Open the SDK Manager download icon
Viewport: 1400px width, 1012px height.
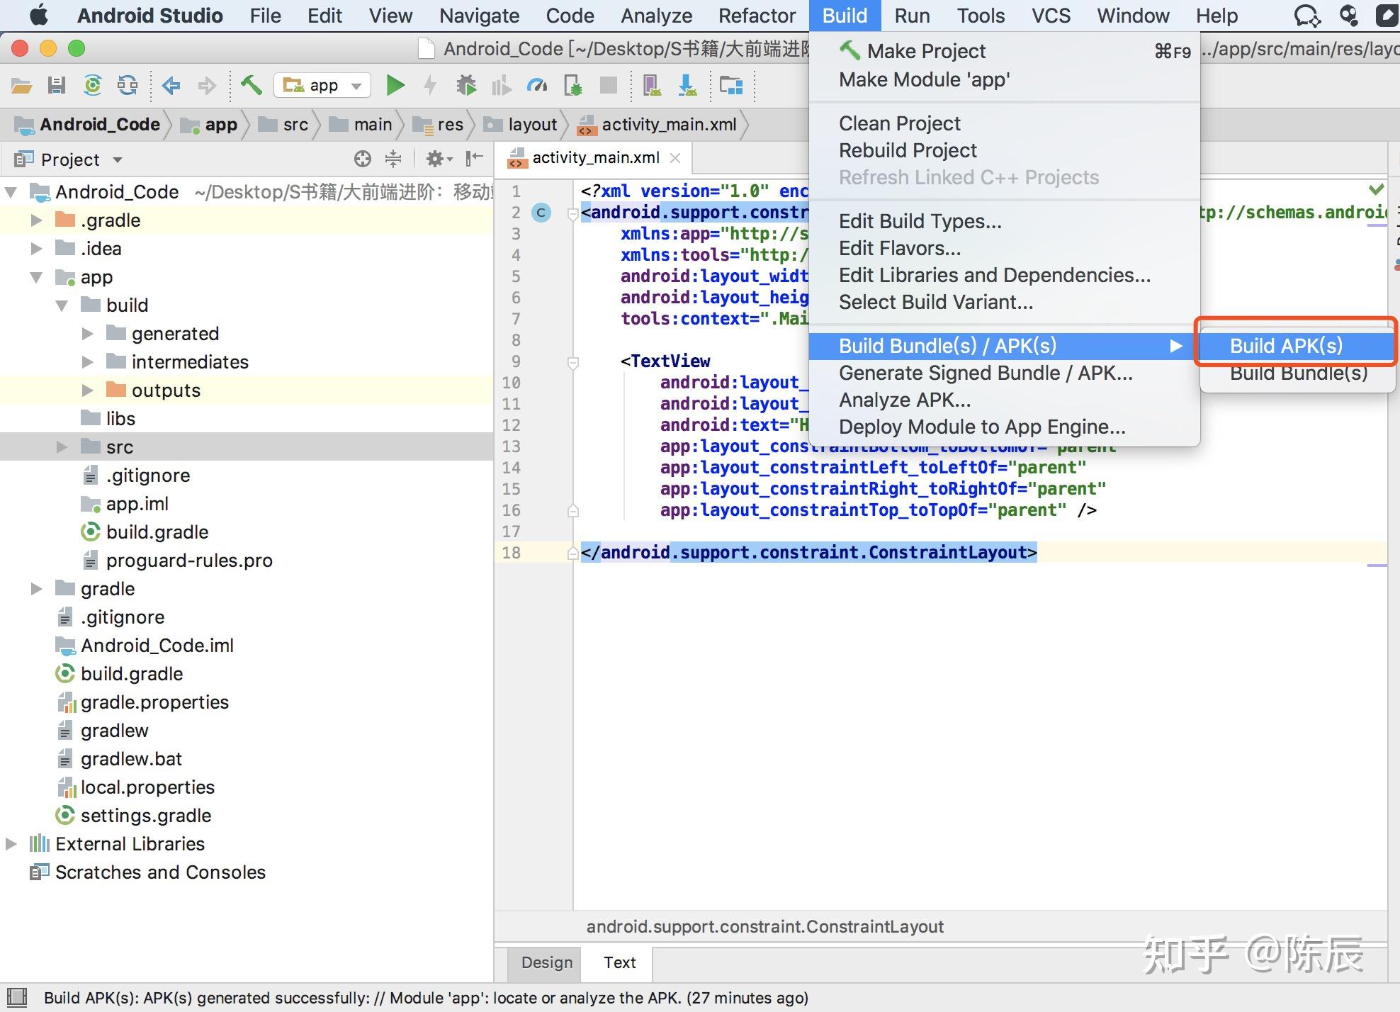click(x=687, y=86)
